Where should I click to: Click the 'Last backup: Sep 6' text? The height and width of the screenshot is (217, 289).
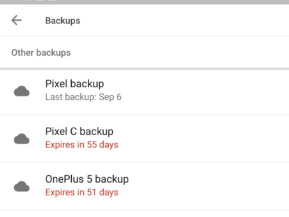tap(83, 97)
